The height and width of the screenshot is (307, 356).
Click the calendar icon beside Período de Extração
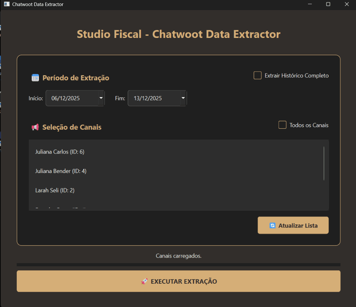[35, 78]
